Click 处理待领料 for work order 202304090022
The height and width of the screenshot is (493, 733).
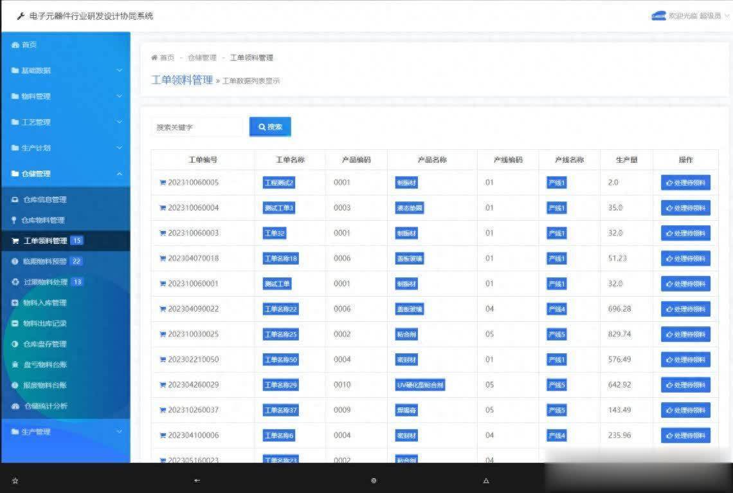pyautogui.click(x=685, y=309)
